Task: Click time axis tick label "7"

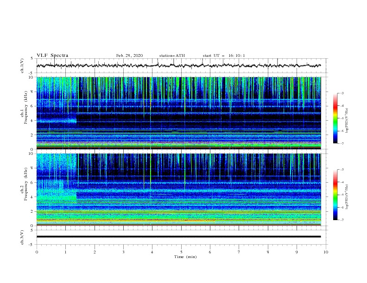Action: (239, 252)
